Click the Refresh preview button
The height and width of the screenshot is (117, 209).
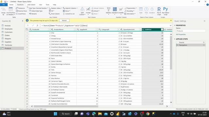pos(64,20)
